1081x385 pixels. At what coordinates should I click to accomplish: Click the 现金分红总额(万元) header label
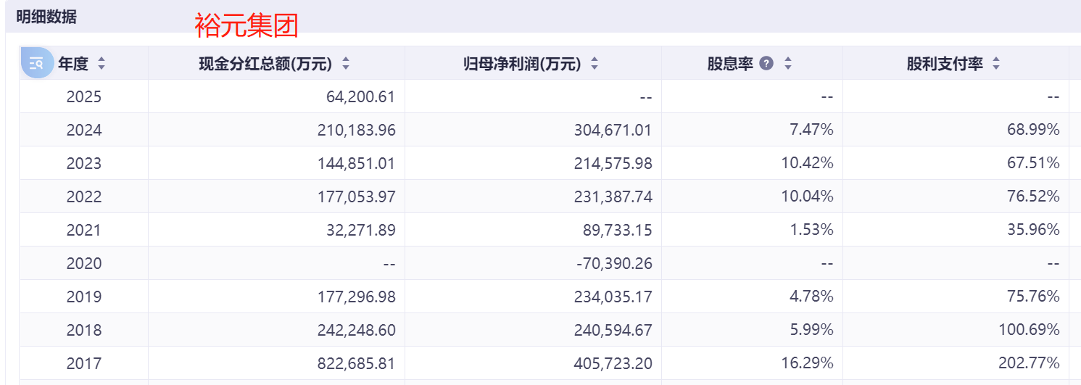(x=265, y=64)
